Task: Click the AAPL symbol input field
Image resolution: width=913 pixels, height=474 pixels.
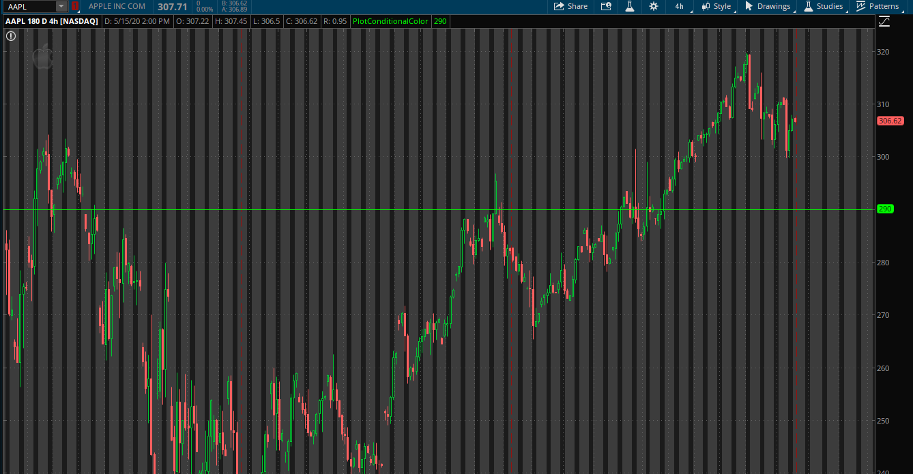Action: tap(29, 6)
